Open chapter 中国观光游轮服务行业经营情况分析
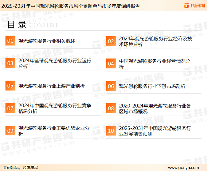The image size is (207, 171). [155, 64]
